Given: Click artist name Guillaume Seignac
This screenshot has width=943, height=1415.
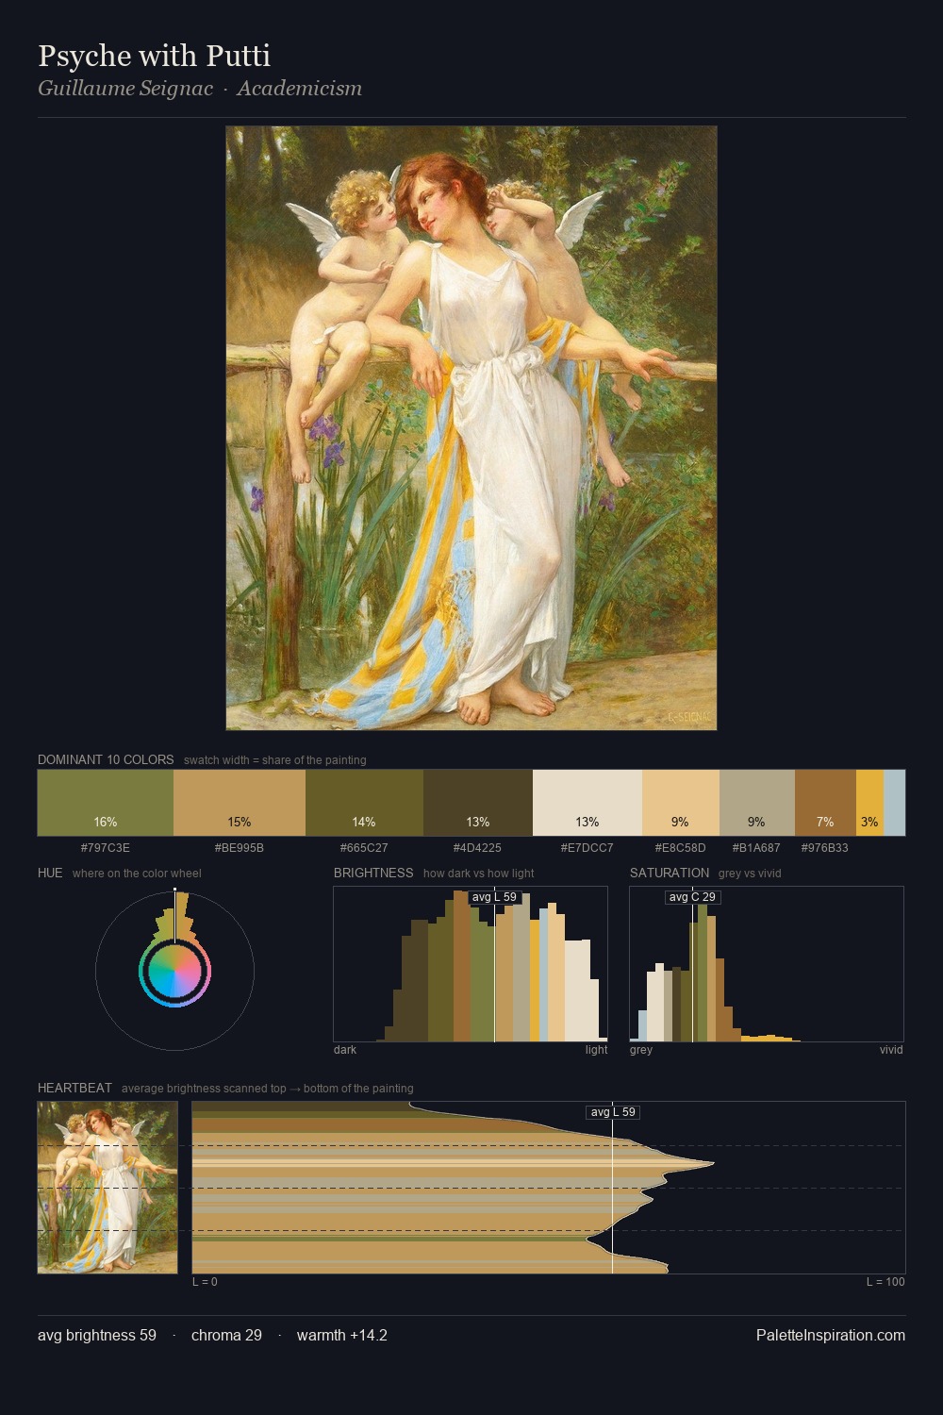Looking at the screenshot, I should point(125,89).
